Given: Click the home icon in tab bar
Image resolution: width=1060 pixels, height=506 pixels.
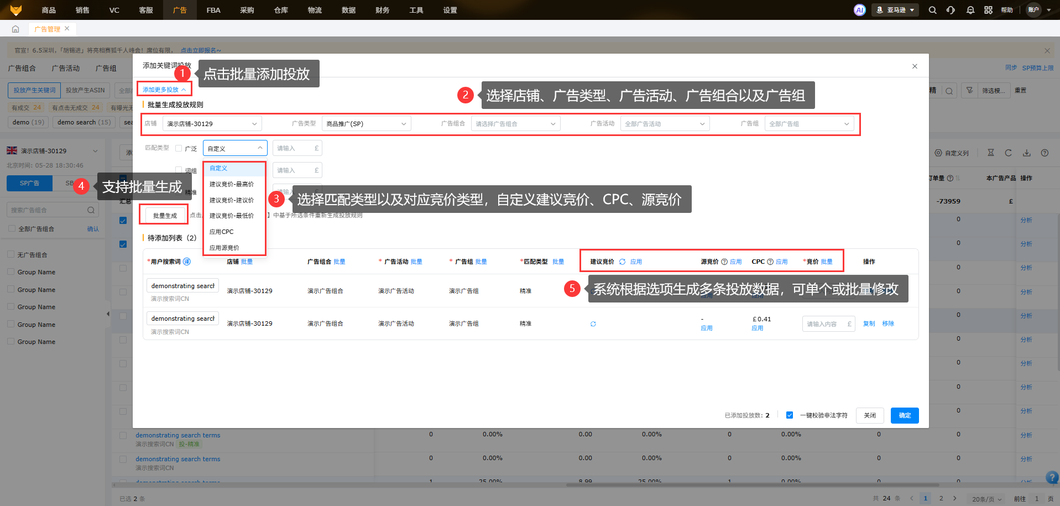Looking at the screenshot, I should 15,29.
